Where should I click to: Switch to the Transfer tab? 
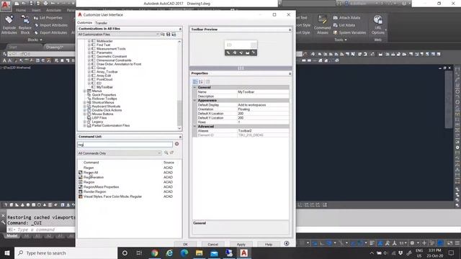[x=101, y=23]
